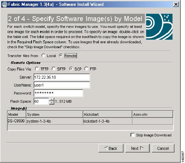Select the Remote transfer radio button
Viewport: 185px width, 163px height.
[x=61, y=55]
